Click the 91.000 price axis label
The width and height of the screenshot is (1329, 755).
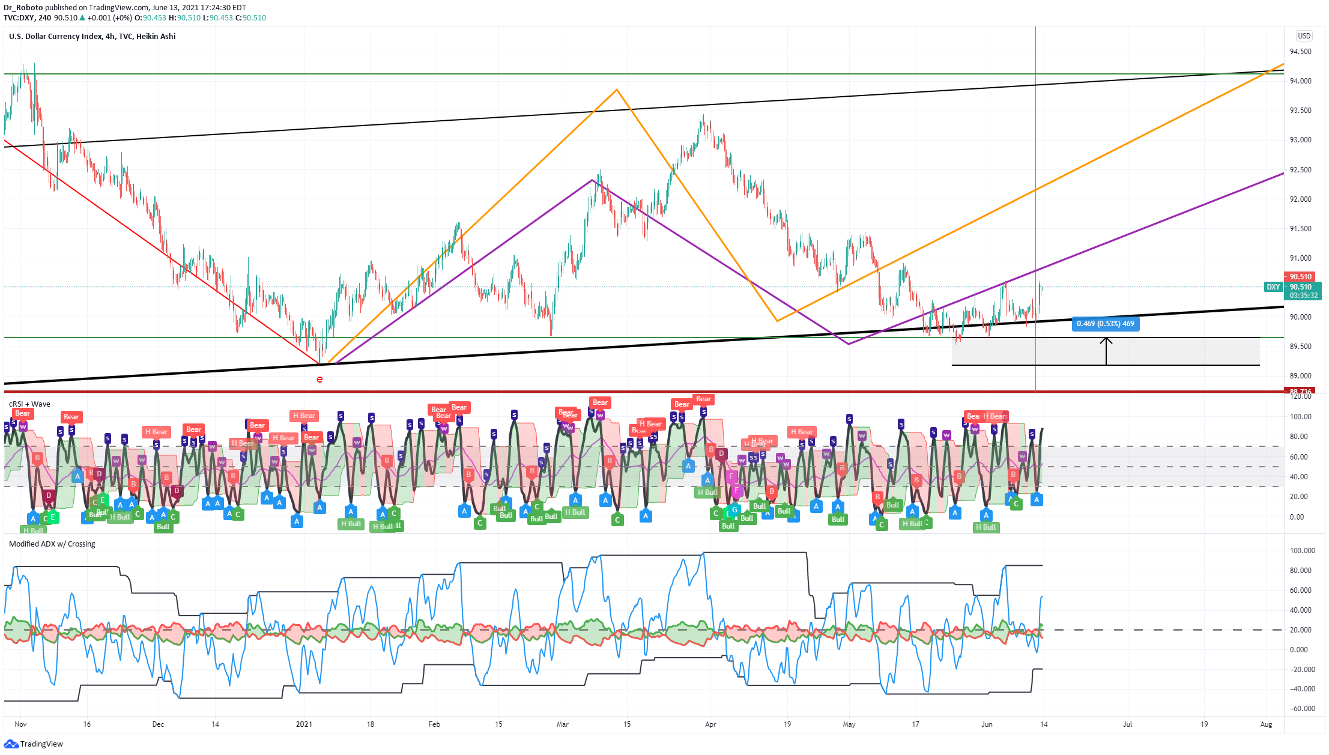tap(1300, 258)
